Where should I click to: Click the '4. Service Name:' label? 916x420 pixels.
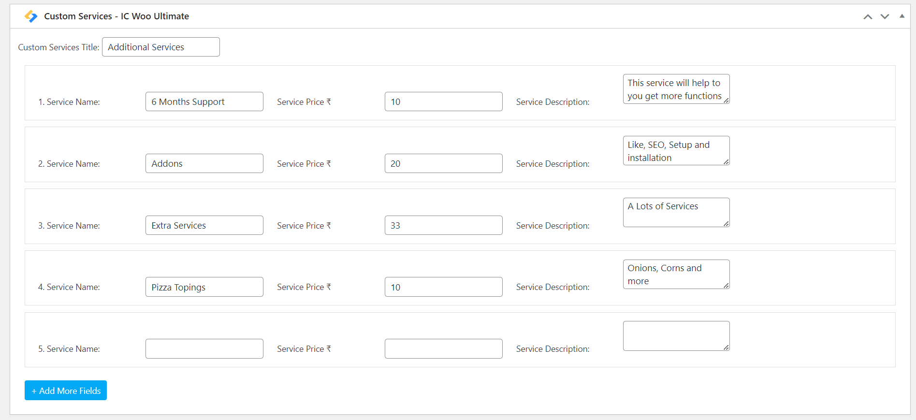pos(69,287)
